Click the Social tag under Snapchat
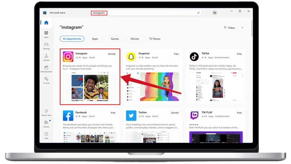 155,58
